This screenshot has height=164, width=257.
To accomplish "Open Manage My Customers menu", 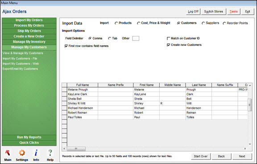I will (x=29, y=47).
